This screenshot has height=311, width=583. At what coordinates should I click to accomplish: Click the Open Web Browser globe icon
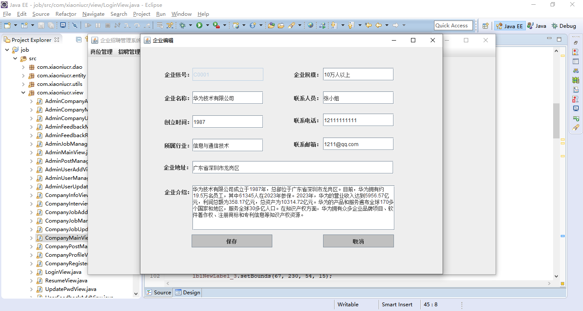click(310, 25)
